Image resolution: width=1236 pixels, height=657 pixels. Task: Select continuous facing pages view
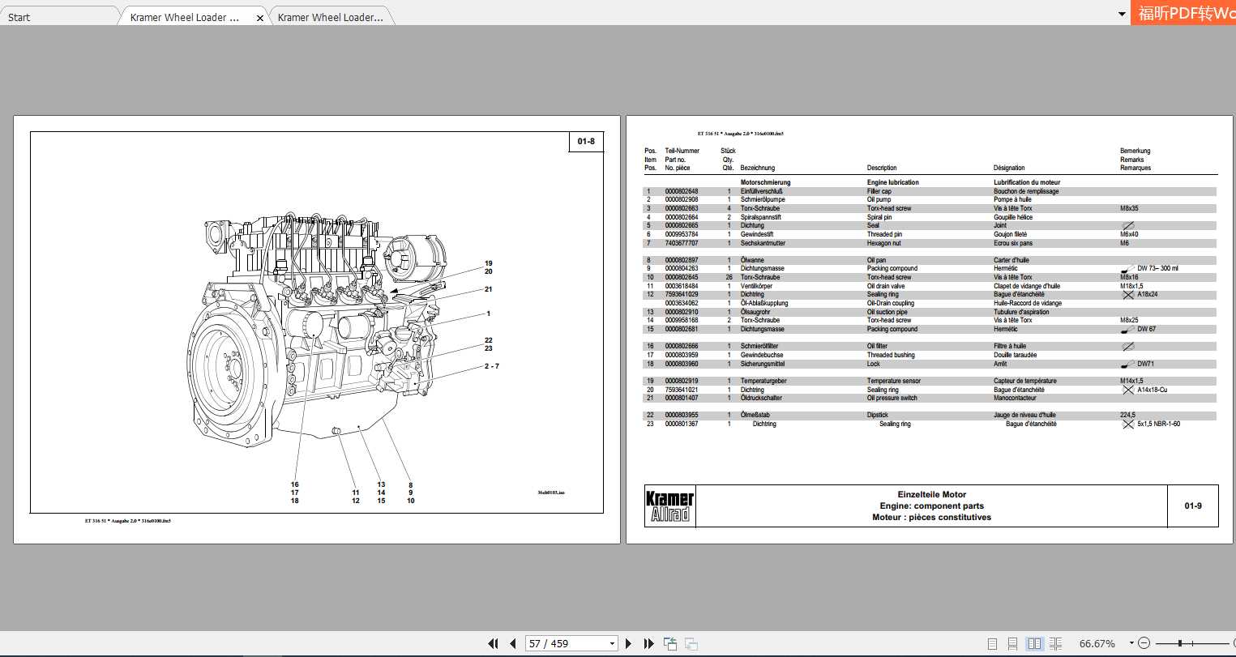point(1055,643)
